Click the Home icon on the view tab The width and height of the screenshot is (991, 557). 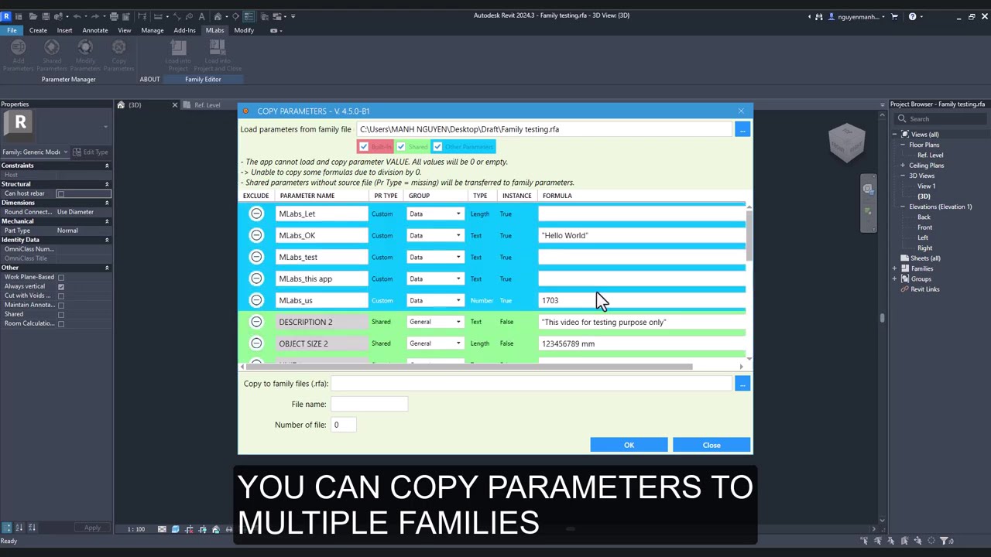[x=121, y=105]
